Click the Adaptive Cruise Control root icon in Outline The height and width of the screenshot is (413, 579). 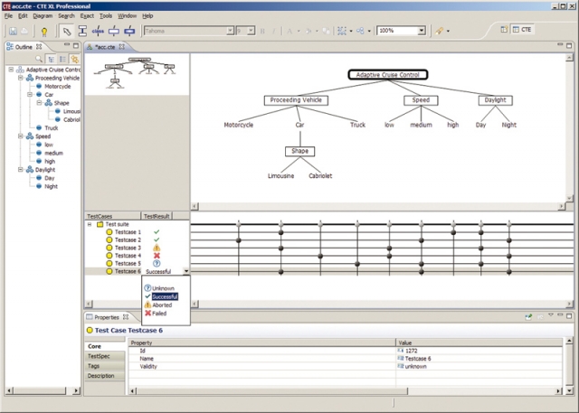[20, 70]
